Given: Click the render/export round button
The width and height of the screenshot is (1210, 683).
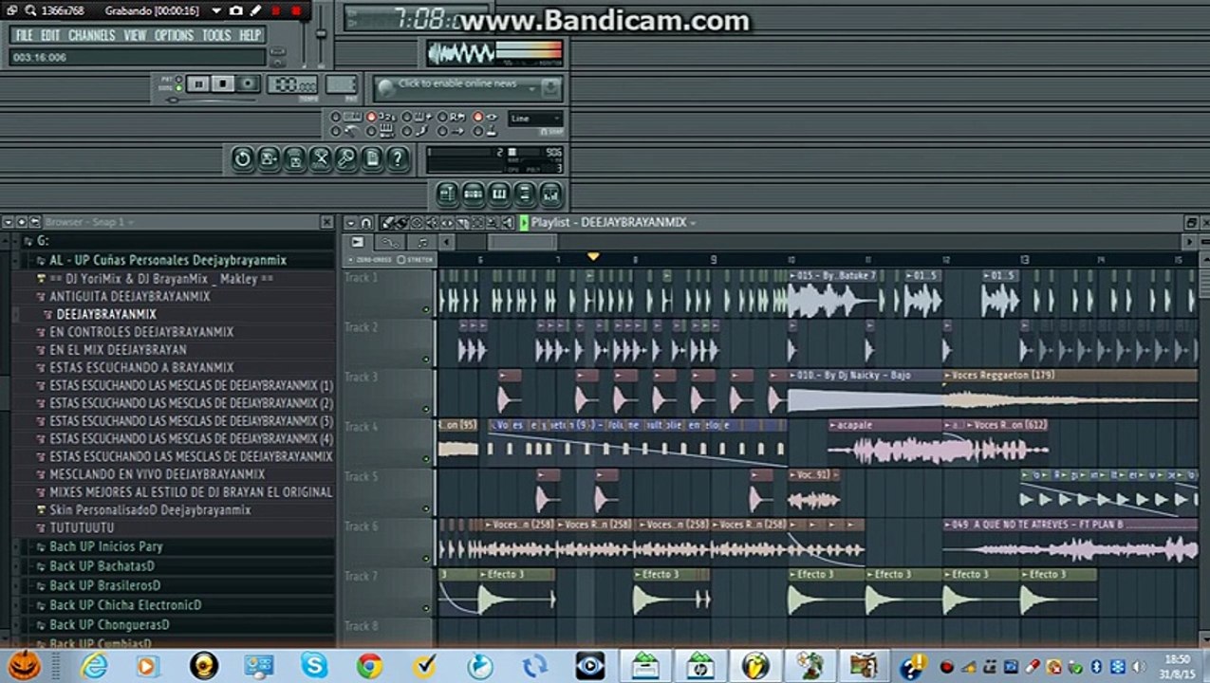Looking at the screenshot, I should click(294, 158).
